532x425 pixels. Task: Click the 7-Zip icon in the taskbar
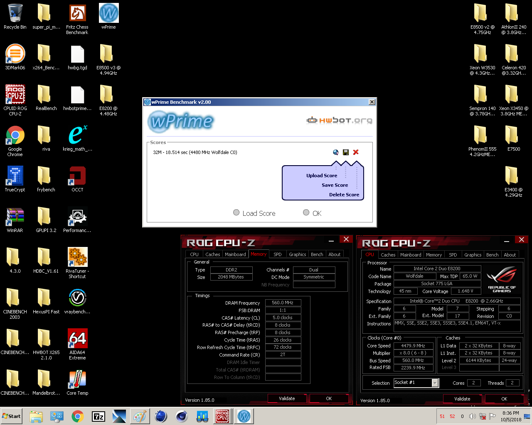point(99,416)
